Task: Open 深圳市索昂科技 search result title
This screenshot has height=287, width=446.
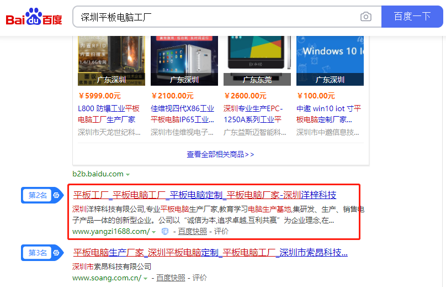Action: [210, 253]
